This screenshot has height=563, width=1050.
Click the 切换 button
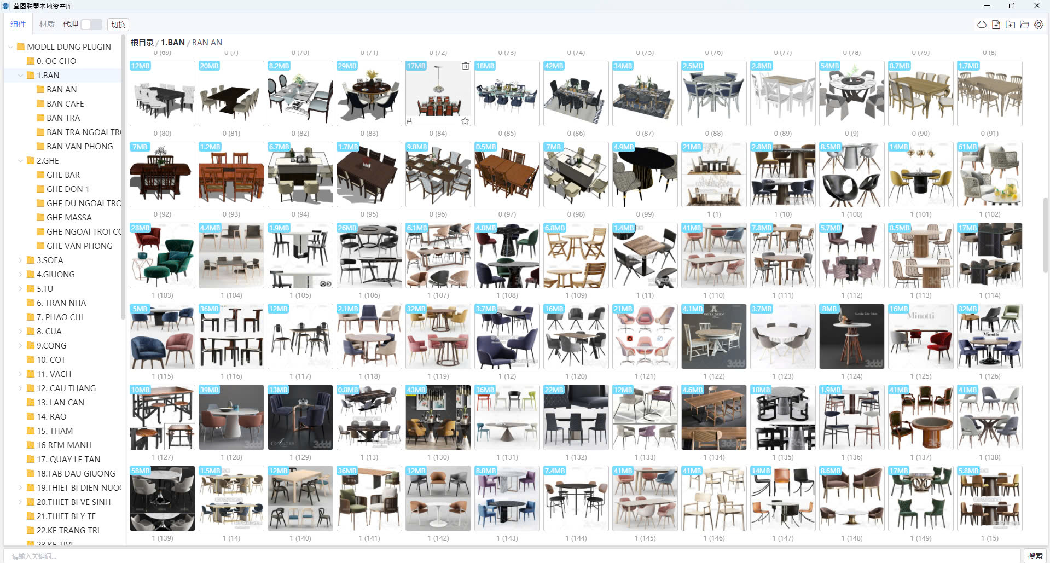click(118, 25)
